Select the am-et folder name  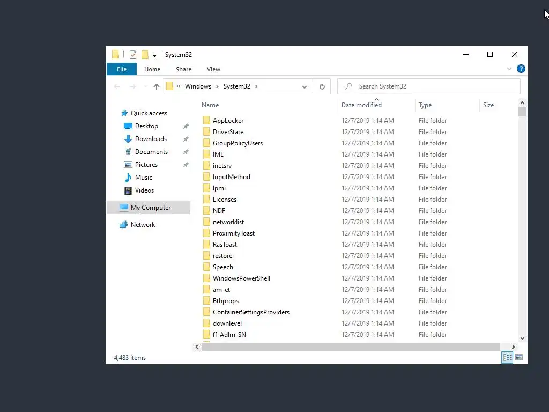pos(221,289)
